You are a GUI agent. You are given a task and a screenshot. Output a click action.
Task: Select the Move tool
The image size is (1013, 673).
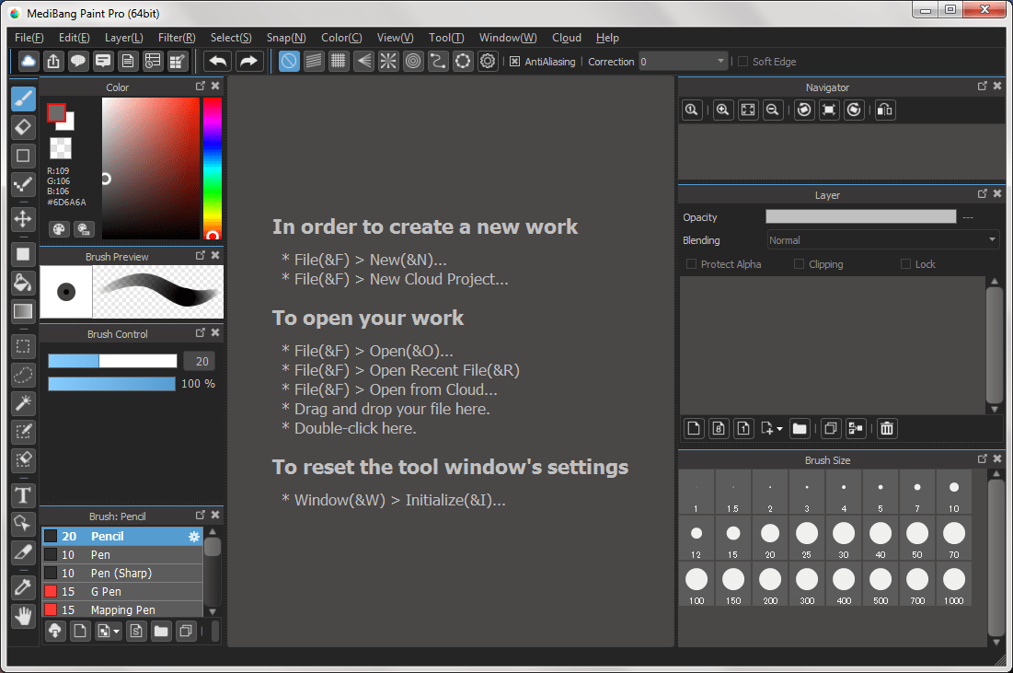coord(22,219)
